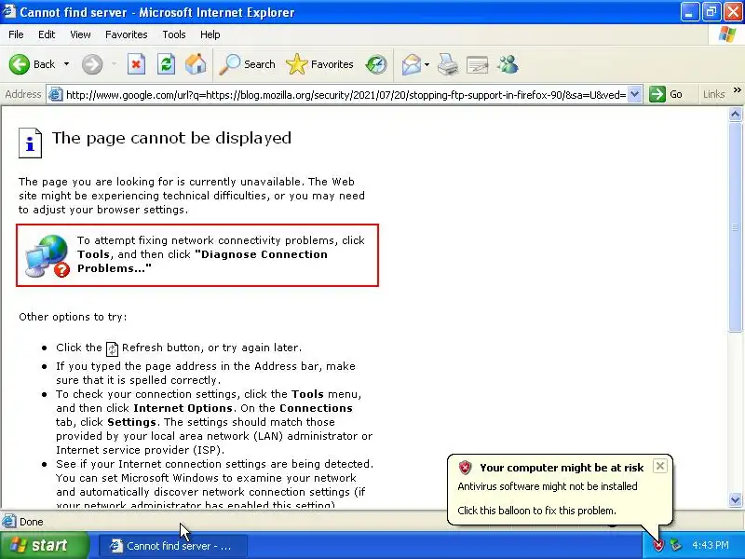
Task: Click the Windows flag logo throbber
Action: pyautogui.click(x=727, y=34)
